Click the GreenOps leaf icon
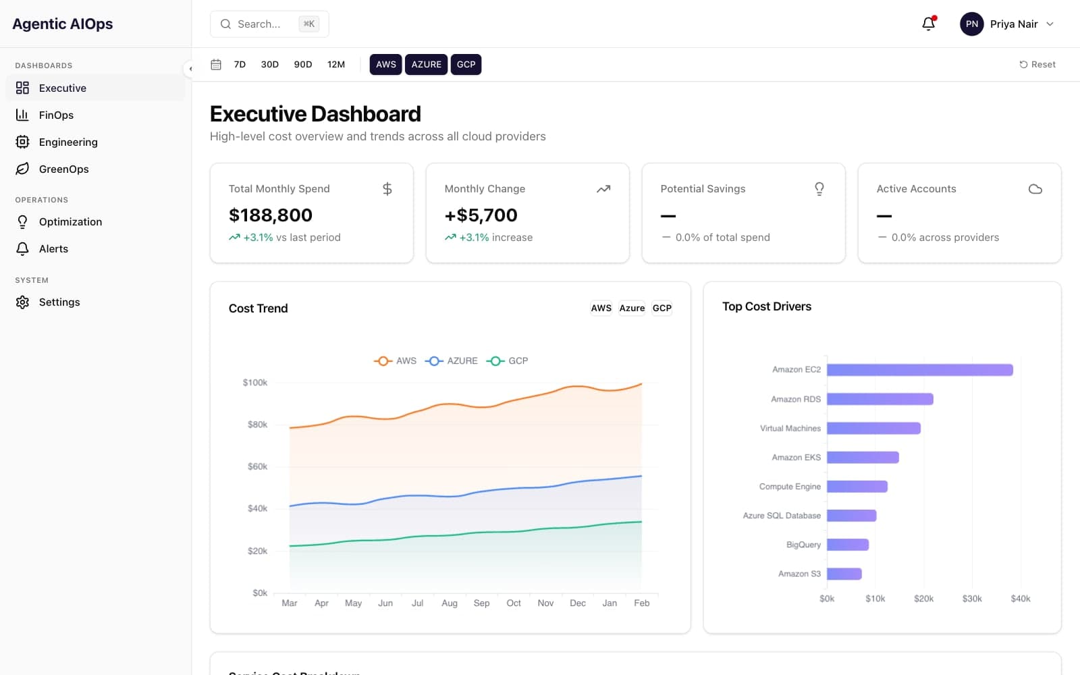1080x675 pixels. pos(22,169)
